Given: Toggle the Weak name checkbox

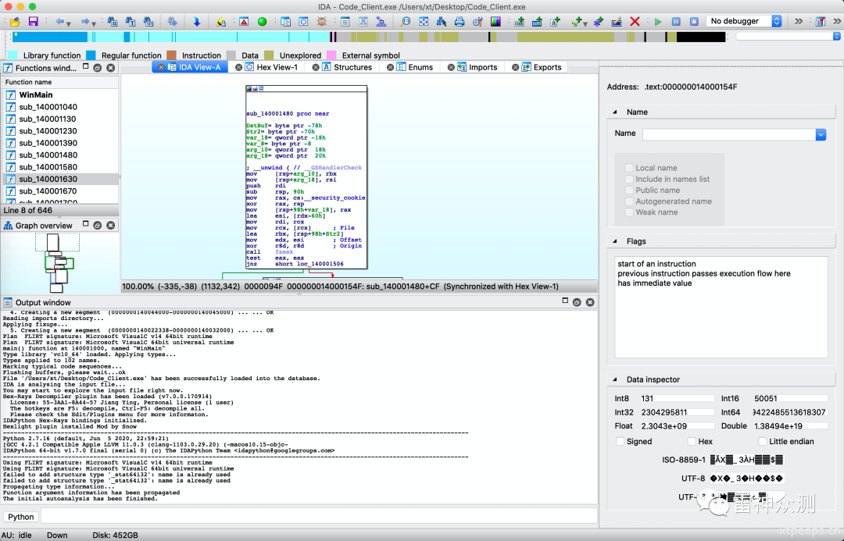Looking at the screenshot, I should coord(629,212).
